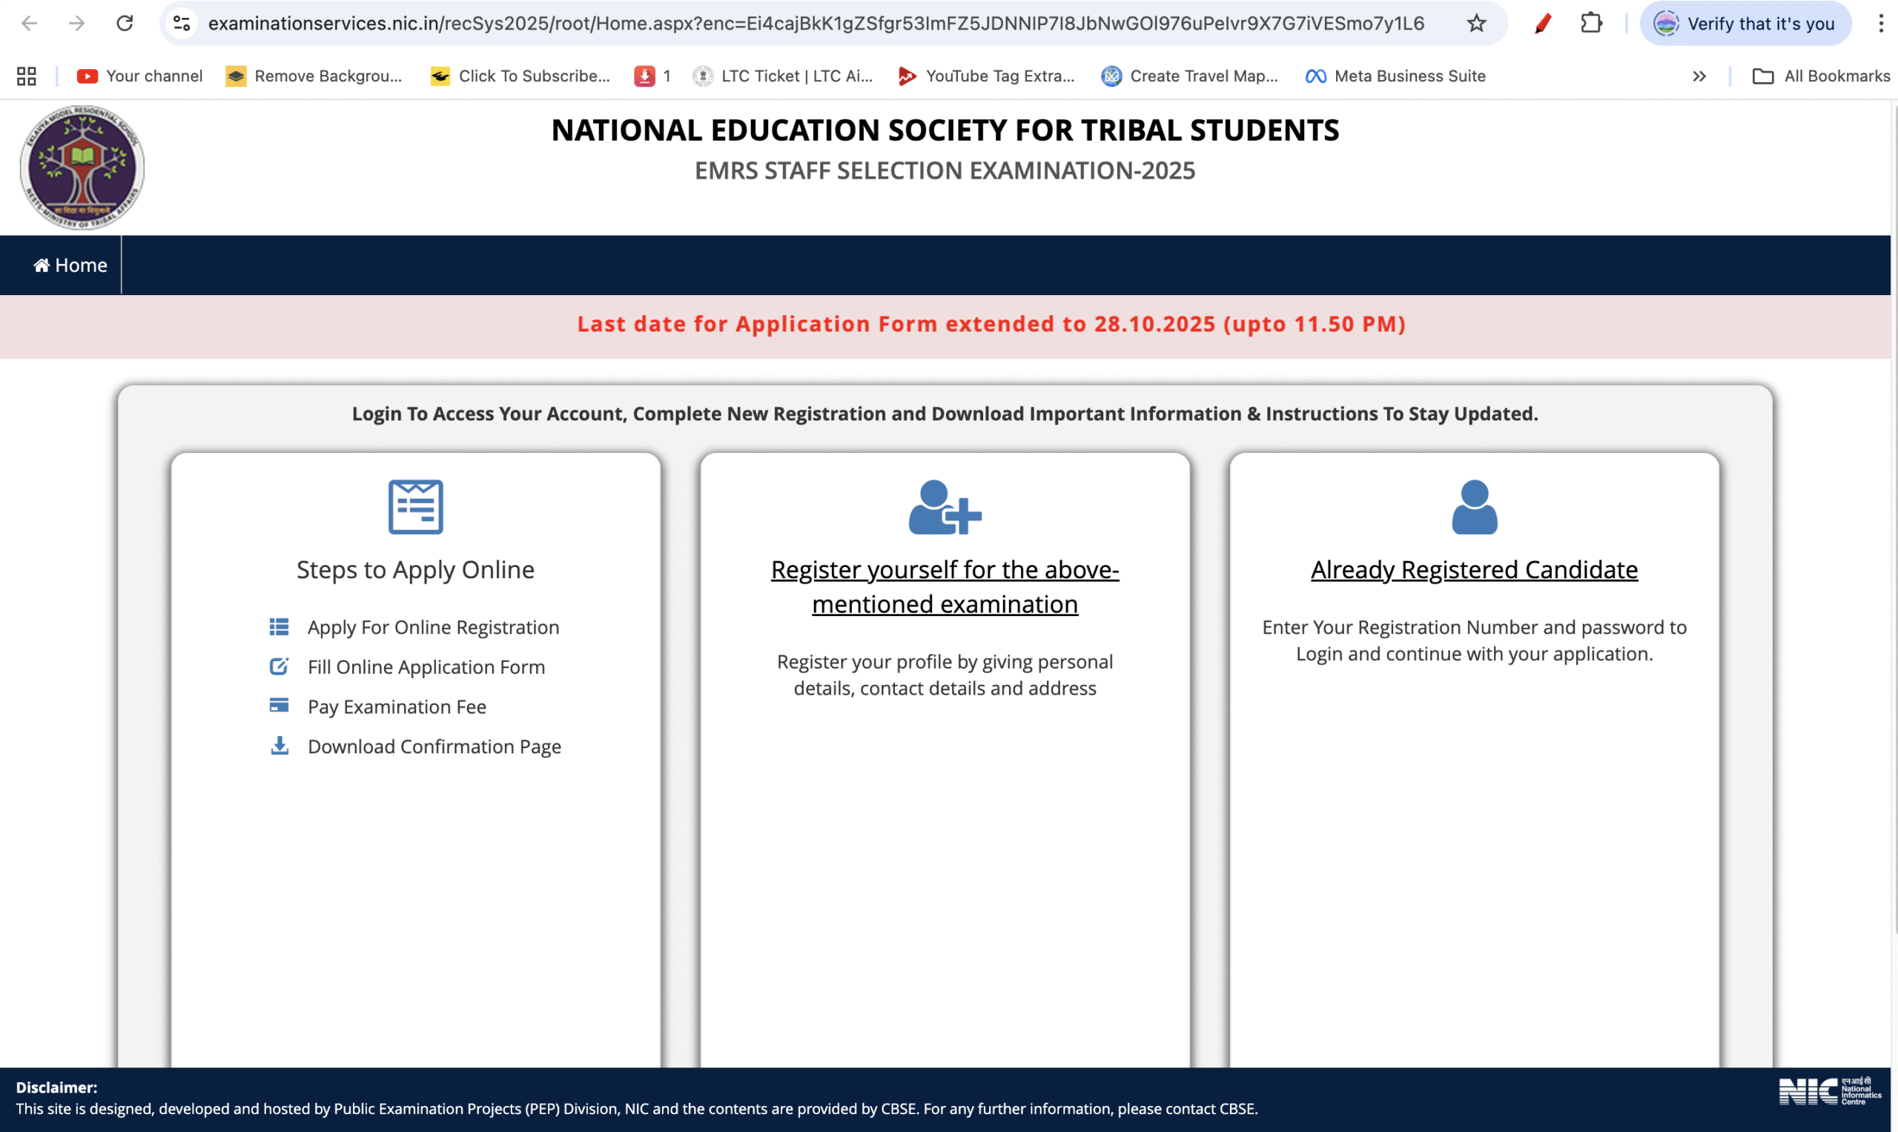Click the single user login icon
The width and height of the screenshot is (1898, 1132).
1474,507
